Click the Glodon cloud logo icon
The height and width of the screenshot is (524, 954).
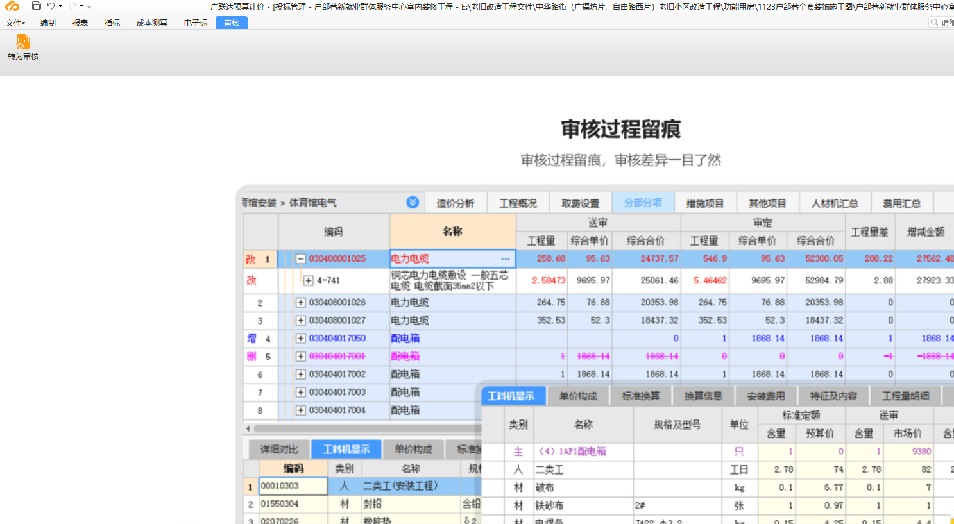point(12,6)
